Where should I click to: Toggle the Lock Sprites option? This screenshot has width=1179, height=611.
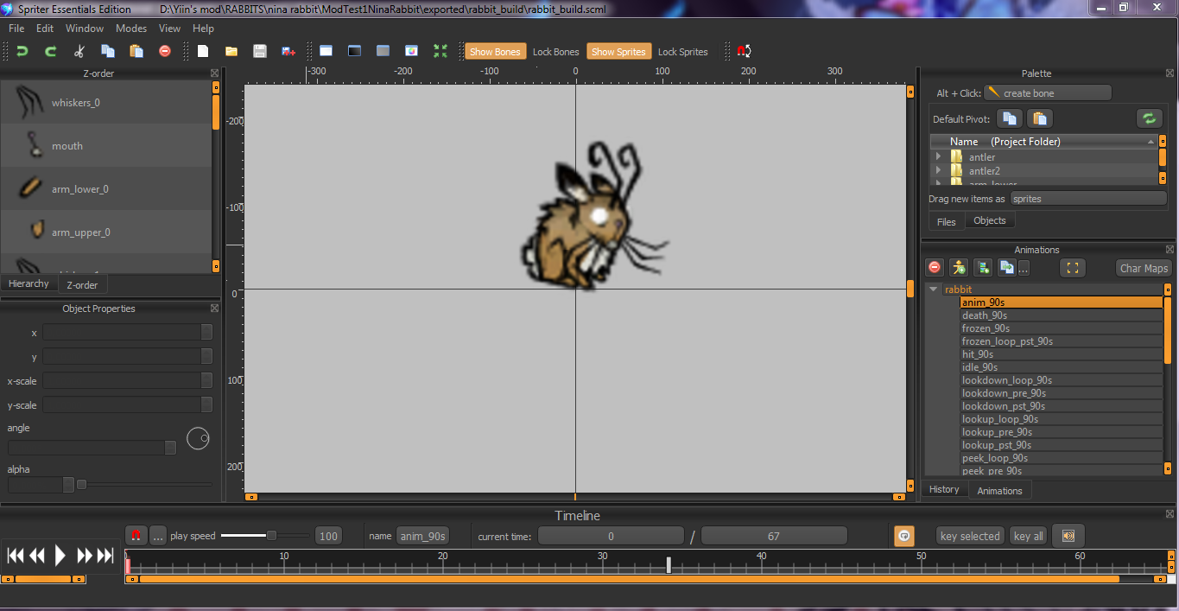(x=682, y=52)
